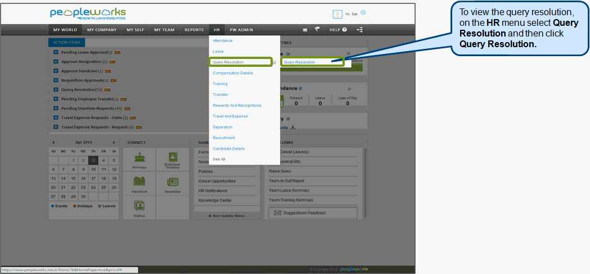590x274 pixels.
Task: Refresh the Attendance widget
Action: tap(350, 89)
